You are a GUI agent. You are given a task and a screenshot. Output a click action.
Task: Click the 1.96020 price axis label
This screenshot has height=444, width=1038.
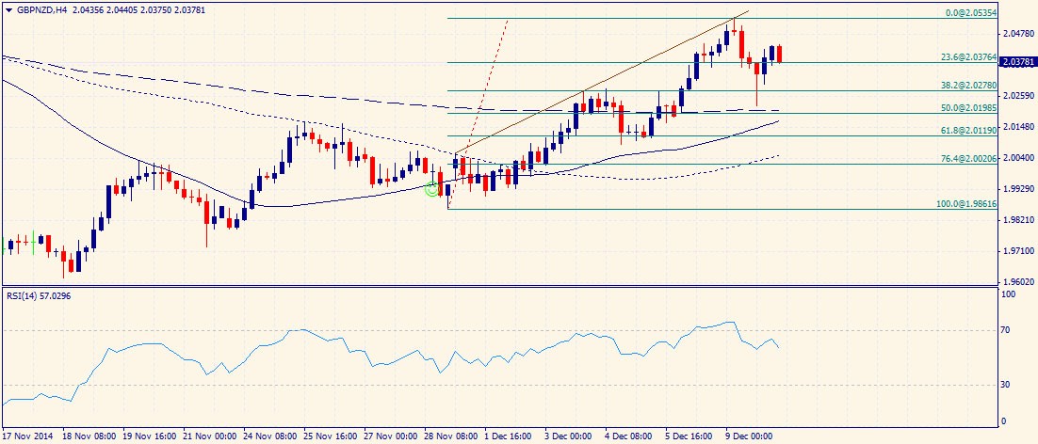point(1019,282)
